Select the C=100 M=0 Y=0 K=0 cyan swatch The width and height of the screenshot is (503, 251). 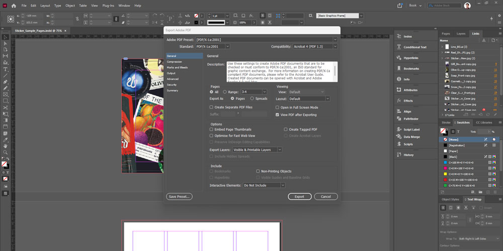pyautogui.click(x=470, y=163)
